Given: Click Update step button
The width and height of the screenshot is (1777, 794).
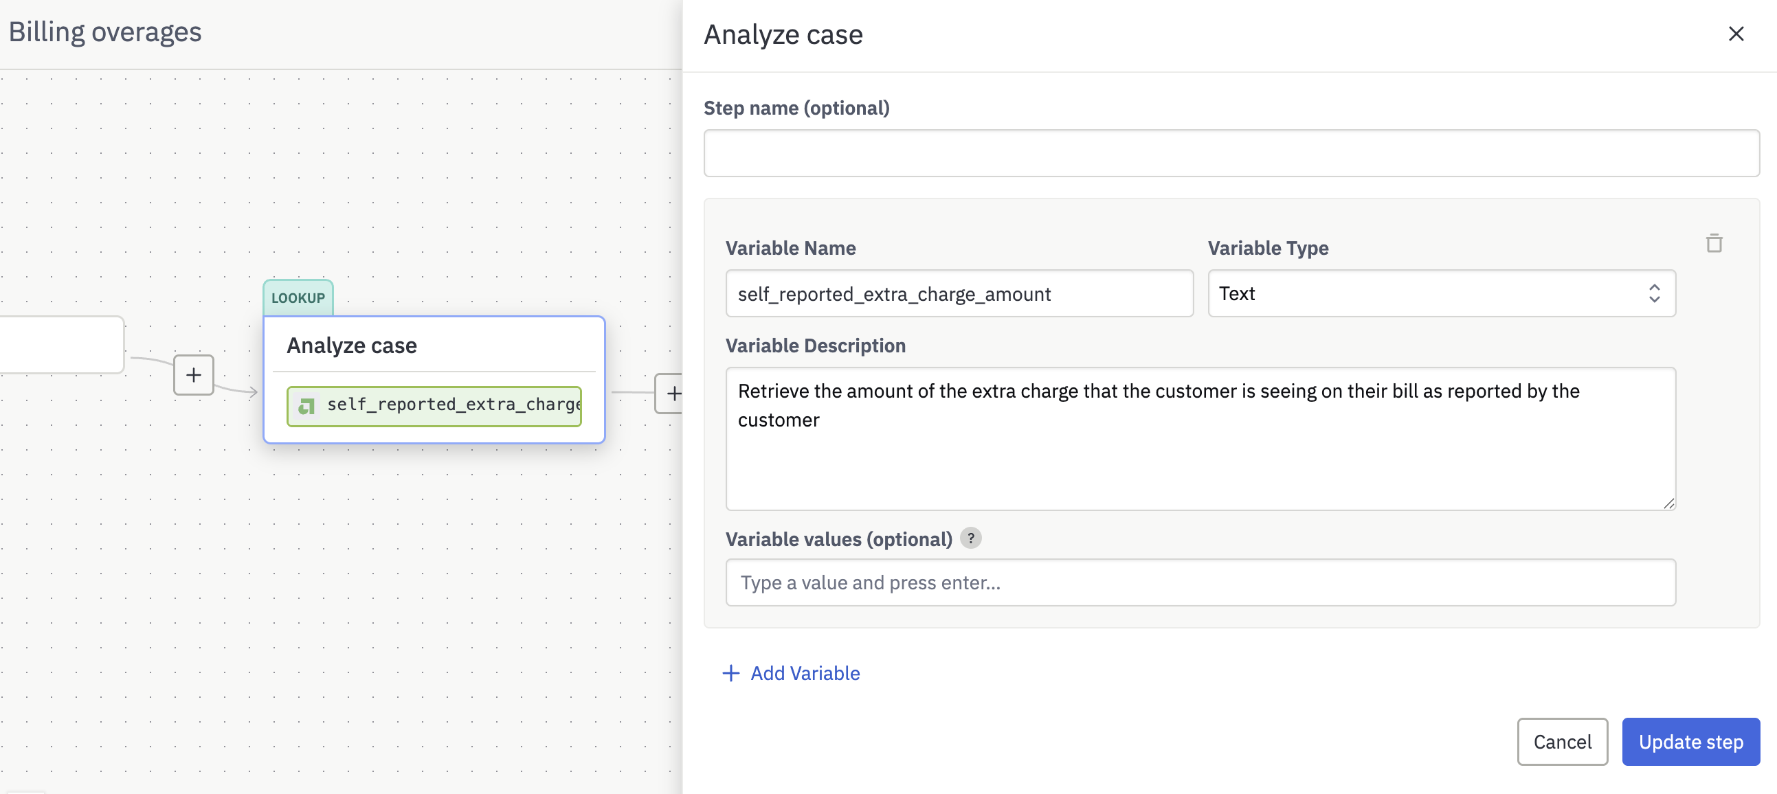Looking at the screenshot, I should [x=1691, y=742].
